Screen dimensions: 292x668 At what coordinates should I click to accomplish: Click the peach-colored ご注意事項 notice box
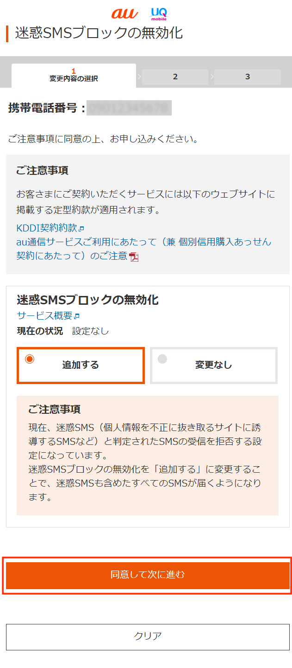point(147,455)
